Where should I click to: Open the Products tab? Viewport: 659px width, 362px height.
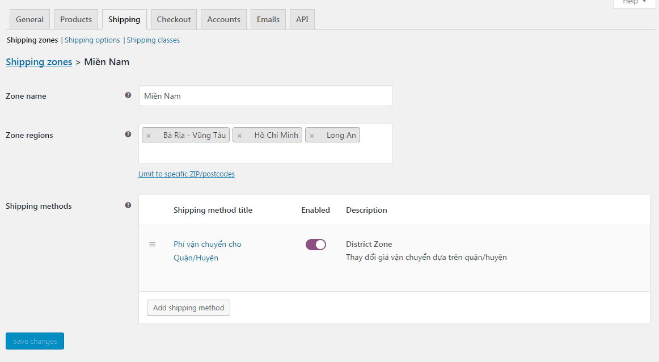pos(76,19)
